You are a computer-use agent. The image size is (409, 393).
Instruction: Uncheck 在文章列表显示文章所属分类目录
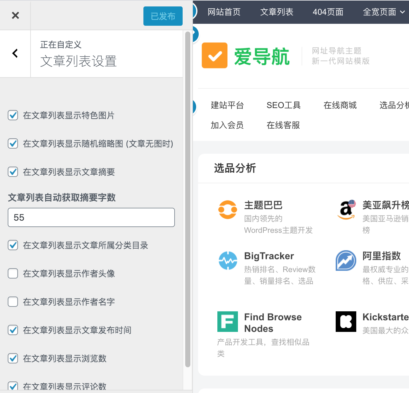pos(13,245)
